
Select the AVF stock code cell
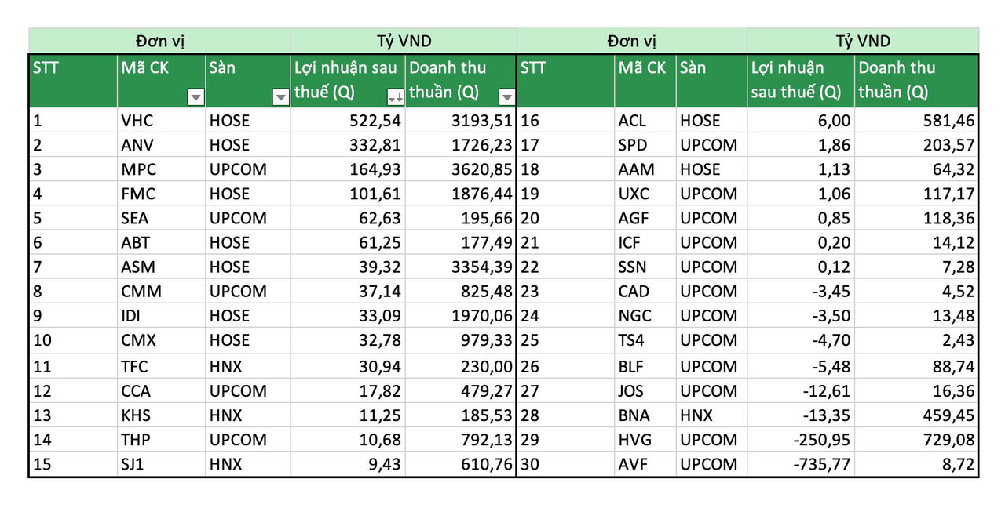click(645, 464)
